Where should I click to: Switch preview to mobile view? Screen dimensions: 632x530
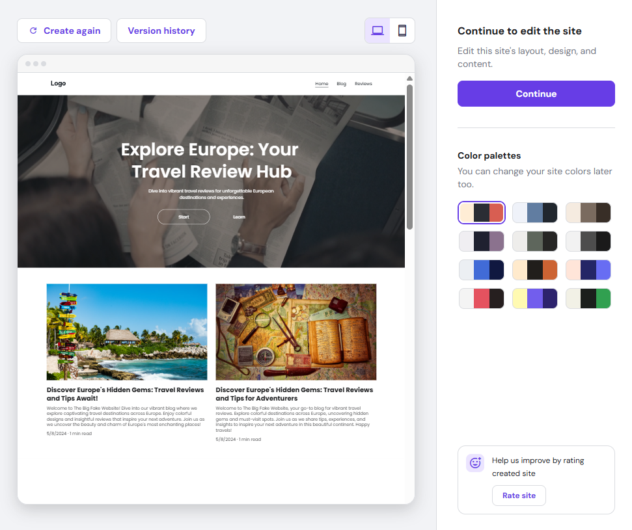[402, 30]
